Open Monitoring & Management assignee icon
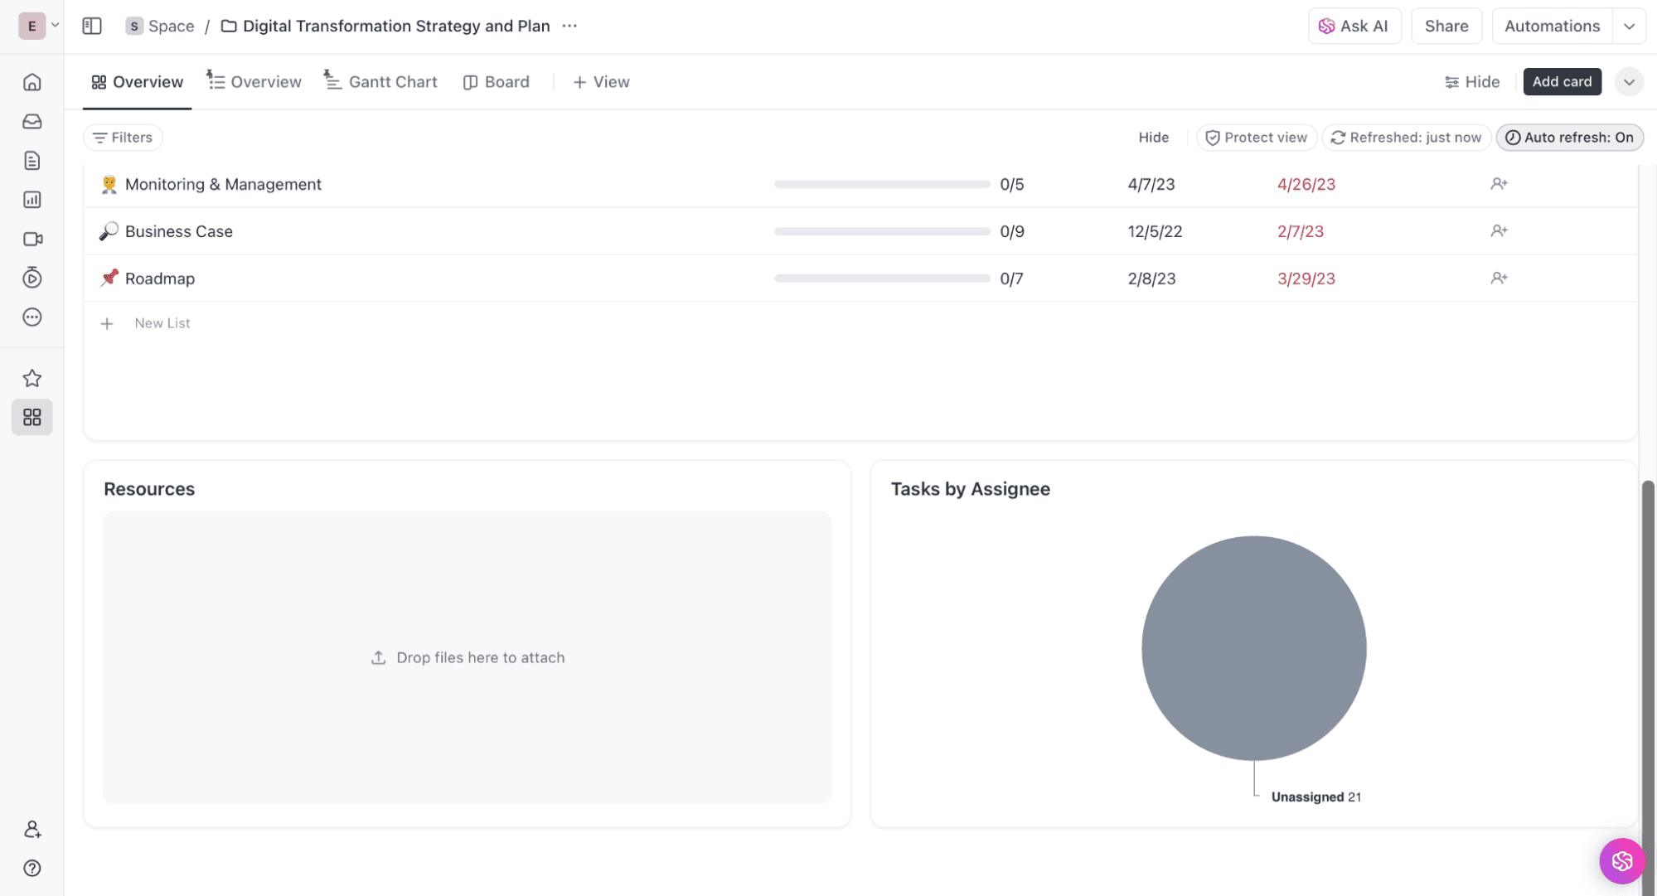The height and width of the screenshot is (896, 1657). click(x=1500, y=183)
